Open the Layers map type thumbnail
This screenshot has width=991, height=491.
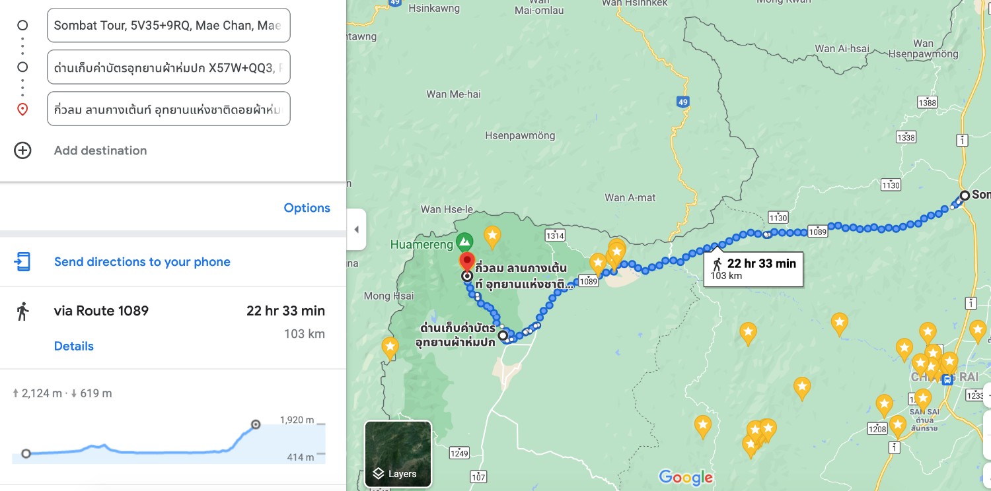pyautogui.click(x=398, y=454)
